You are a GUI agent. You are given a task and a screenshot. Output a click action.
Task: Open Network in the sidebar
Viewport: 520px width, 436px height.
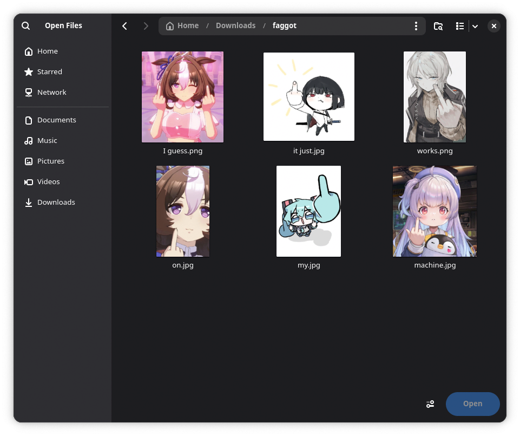point(63,92)
